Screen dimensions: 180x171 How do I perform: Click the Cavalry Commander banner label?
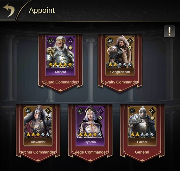click(120, 82)
